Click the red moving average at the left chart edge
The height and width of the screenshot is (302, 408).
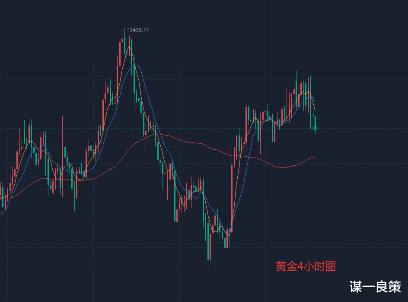pos(1,199)
